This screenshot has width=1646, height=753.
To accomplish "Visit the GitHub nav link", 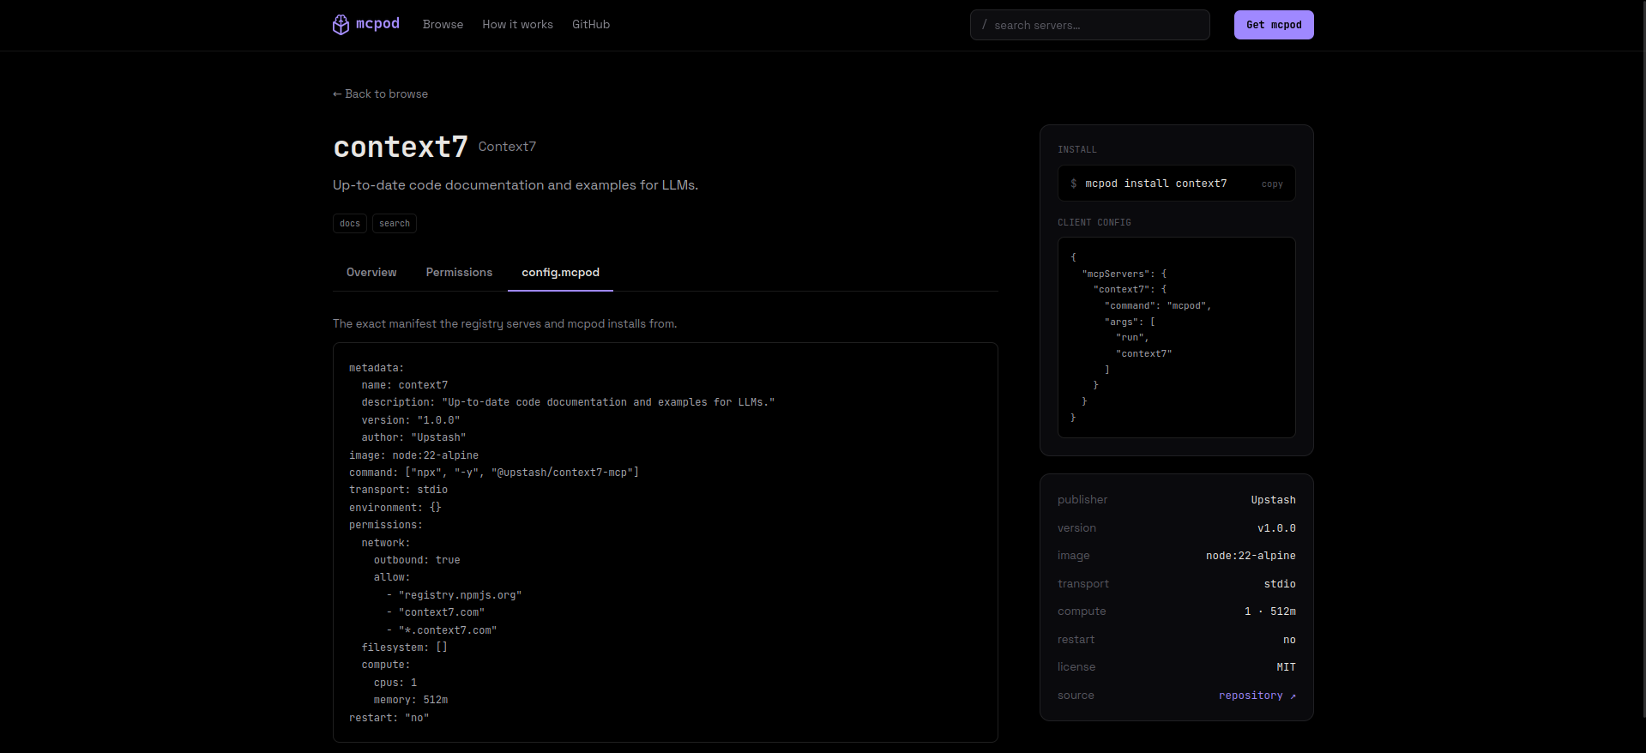I will pyautogui.click(x=591, y=25).
